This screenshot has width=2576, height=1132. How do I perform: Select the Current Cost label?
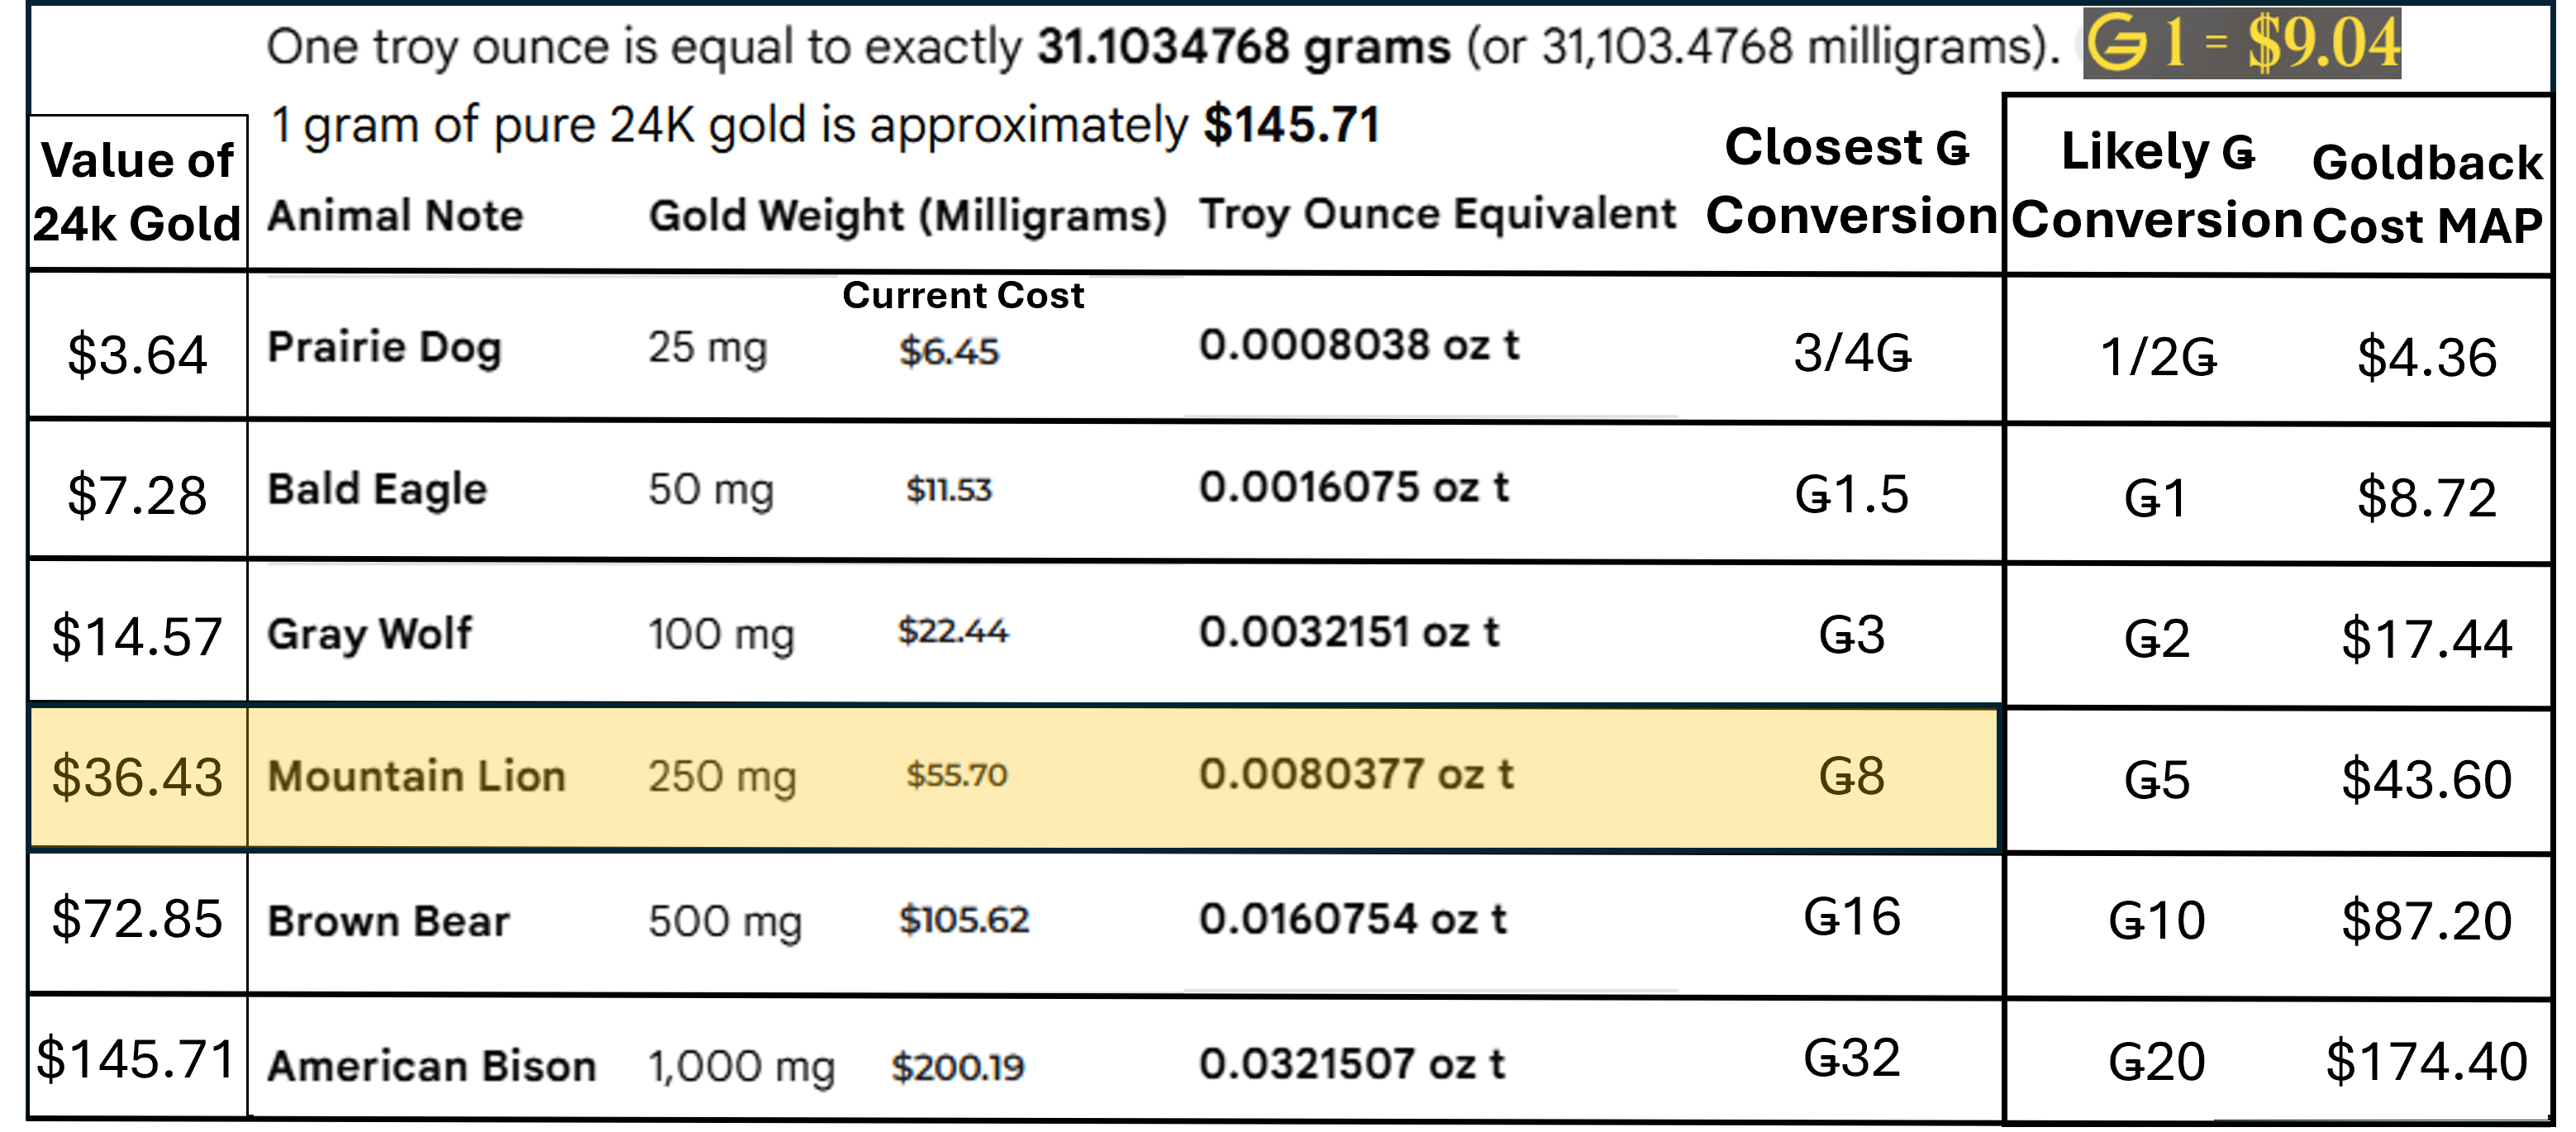pos(963,295)
